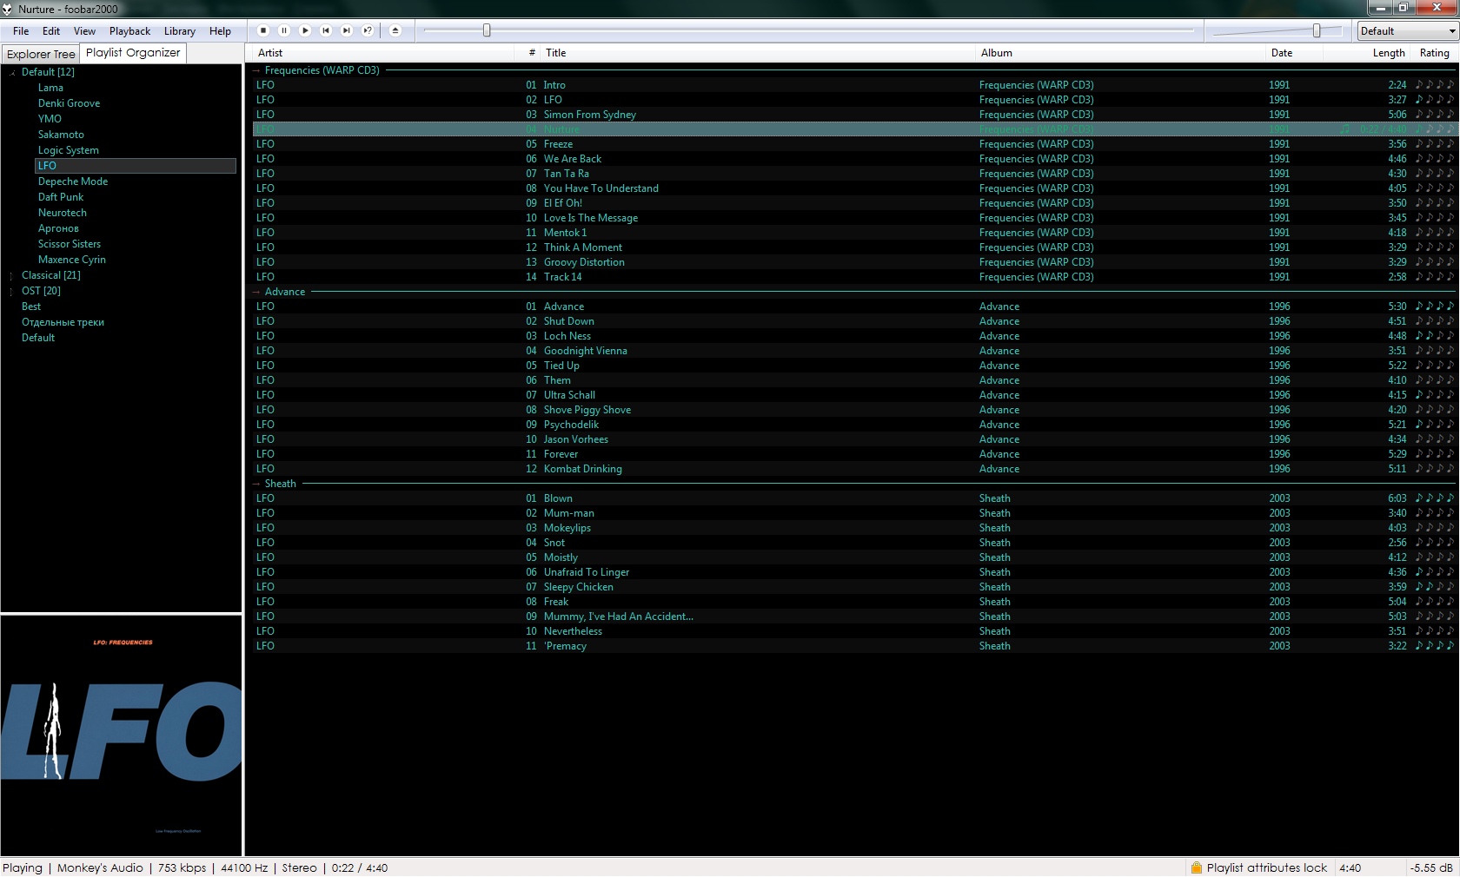
Task: Click rating notes for Kombat Drinking
Action: click(1435, 469)
